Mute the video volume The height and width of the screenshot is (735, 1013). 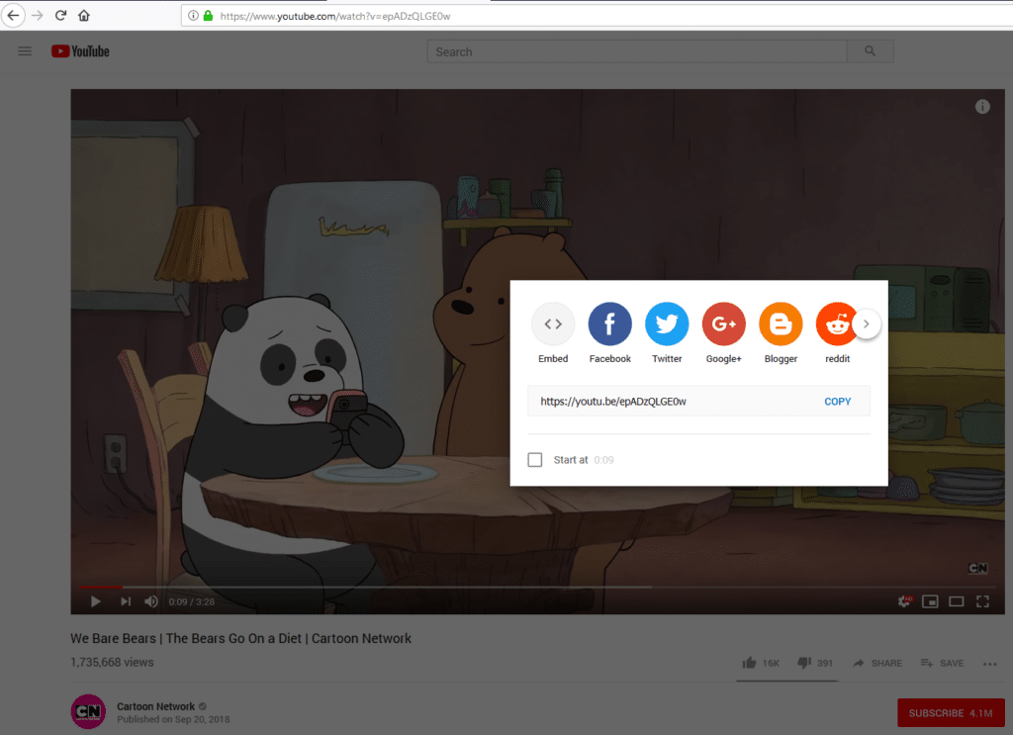(x=150, y=600)
